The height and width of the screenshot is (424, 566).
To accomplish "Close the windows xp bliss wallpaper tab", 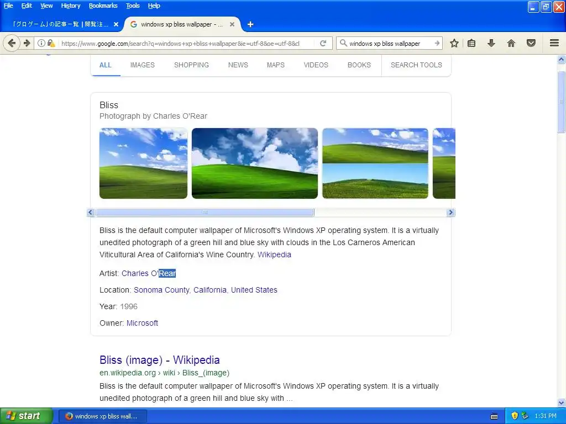I will [x=232, y=24].
